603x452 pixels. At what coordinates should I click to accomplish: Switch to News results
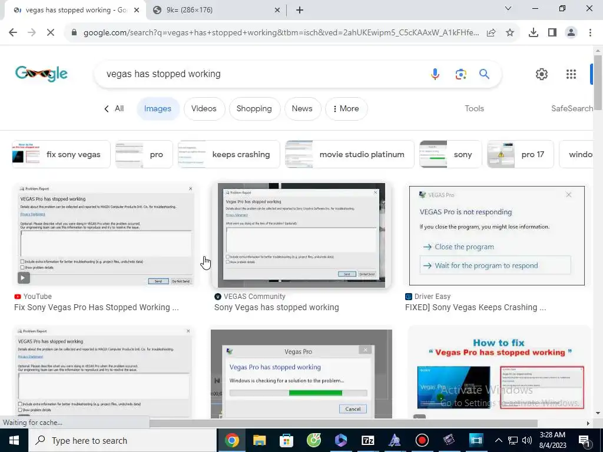tap(302, 109)
